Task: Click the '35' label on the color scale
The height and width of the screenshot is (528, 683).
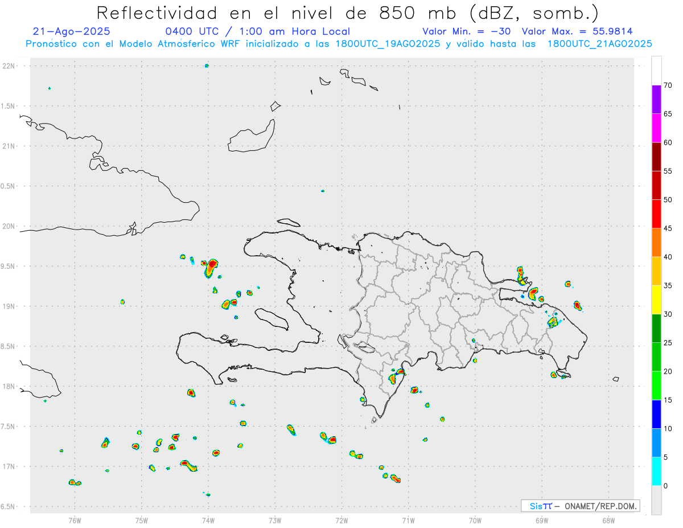Action: [668, 285]
